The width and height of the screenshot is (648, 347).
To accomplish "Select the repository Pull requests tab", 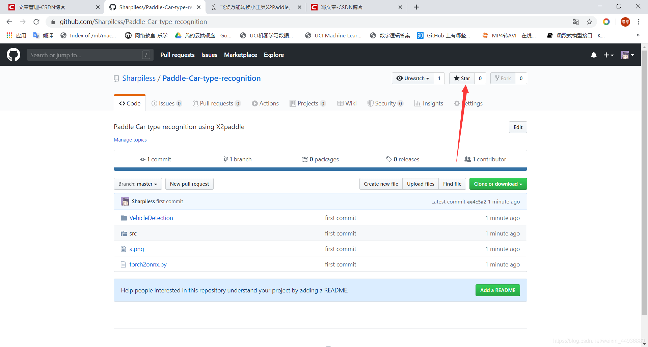I will click(x=217, y=103).
